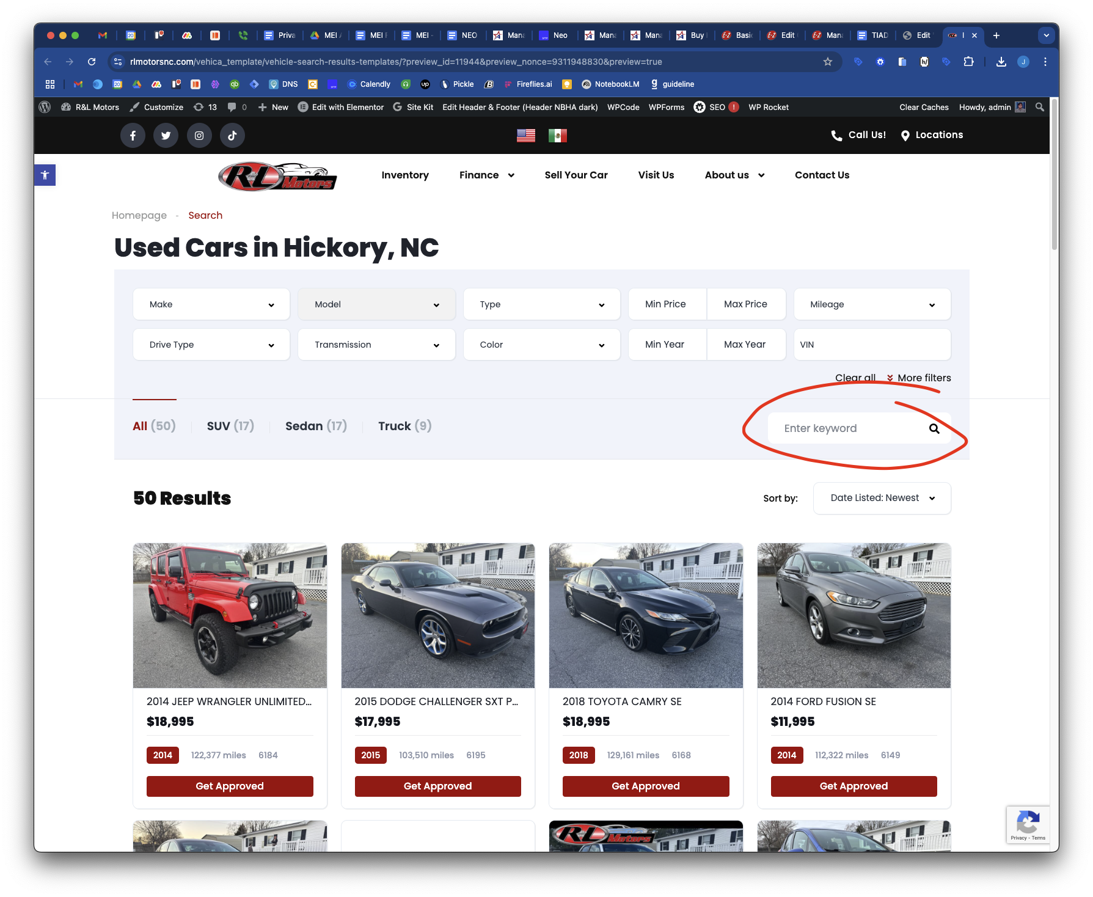
Task: Switch to the Truck (9) tab
Action: pos(404,426)
